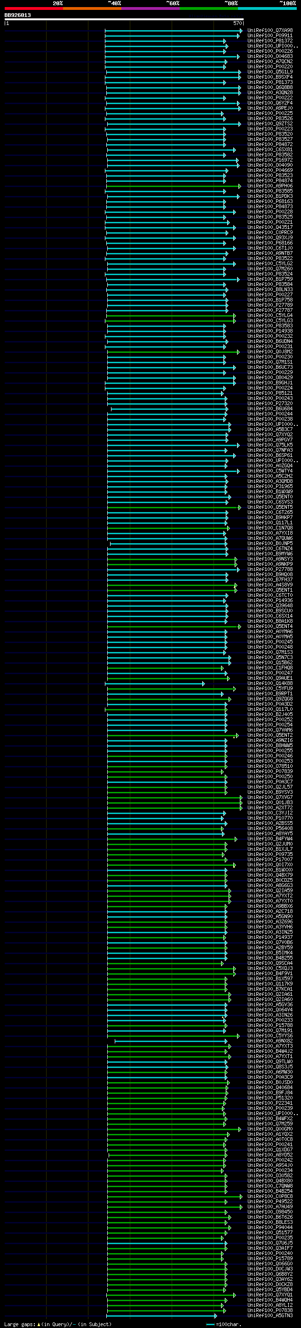Select hit label UniRef100_Q6Q8B8

click(x=270, y=87)
